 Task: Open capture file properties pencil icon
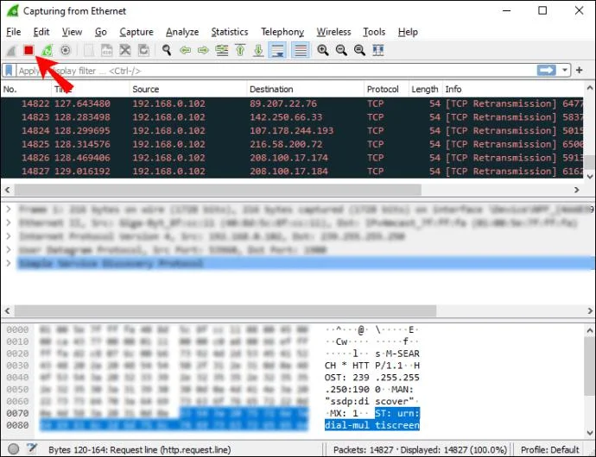32,448
